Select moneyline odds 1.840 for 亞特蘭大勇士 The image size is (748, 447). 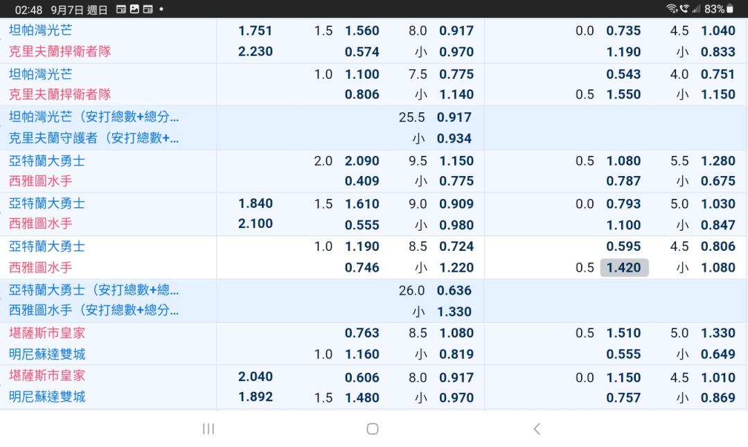click(x=255, y=204)
